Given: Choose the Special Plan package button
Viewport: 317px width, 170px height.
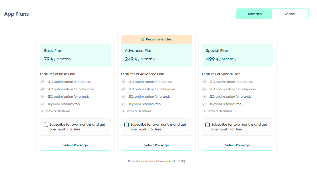Looking at the screenshot, I should point(237,146).
